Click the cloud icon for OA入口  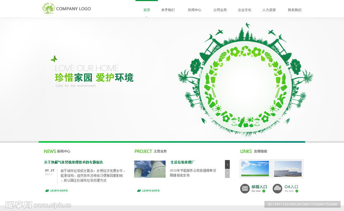277,188
